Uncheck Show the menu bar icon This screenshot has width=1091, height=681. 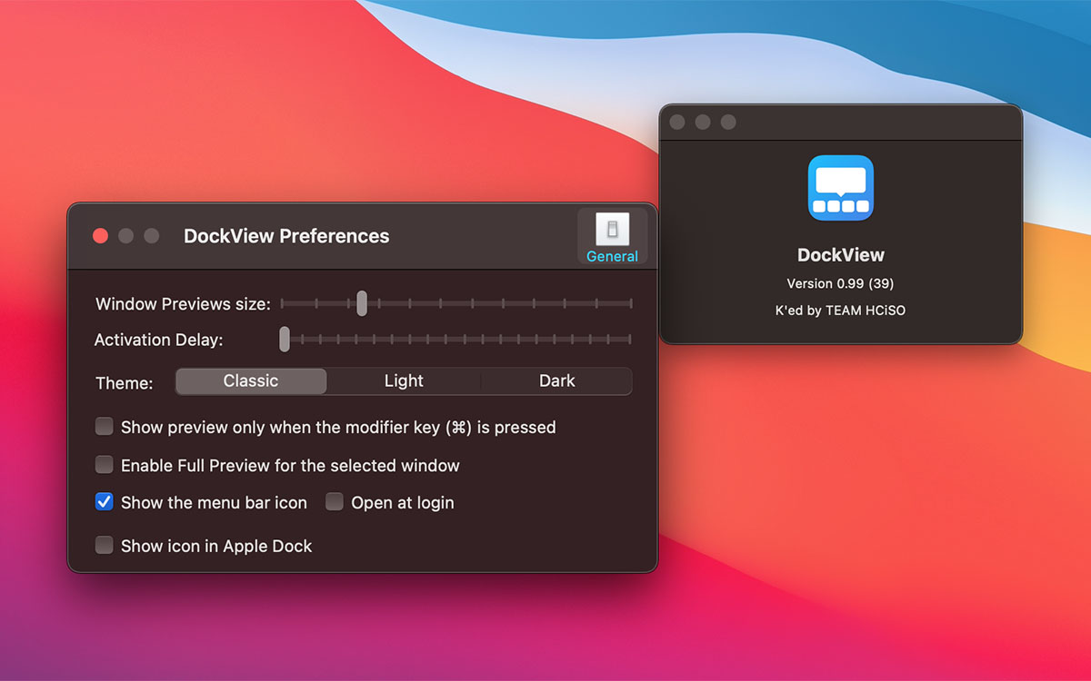(105, 501)
